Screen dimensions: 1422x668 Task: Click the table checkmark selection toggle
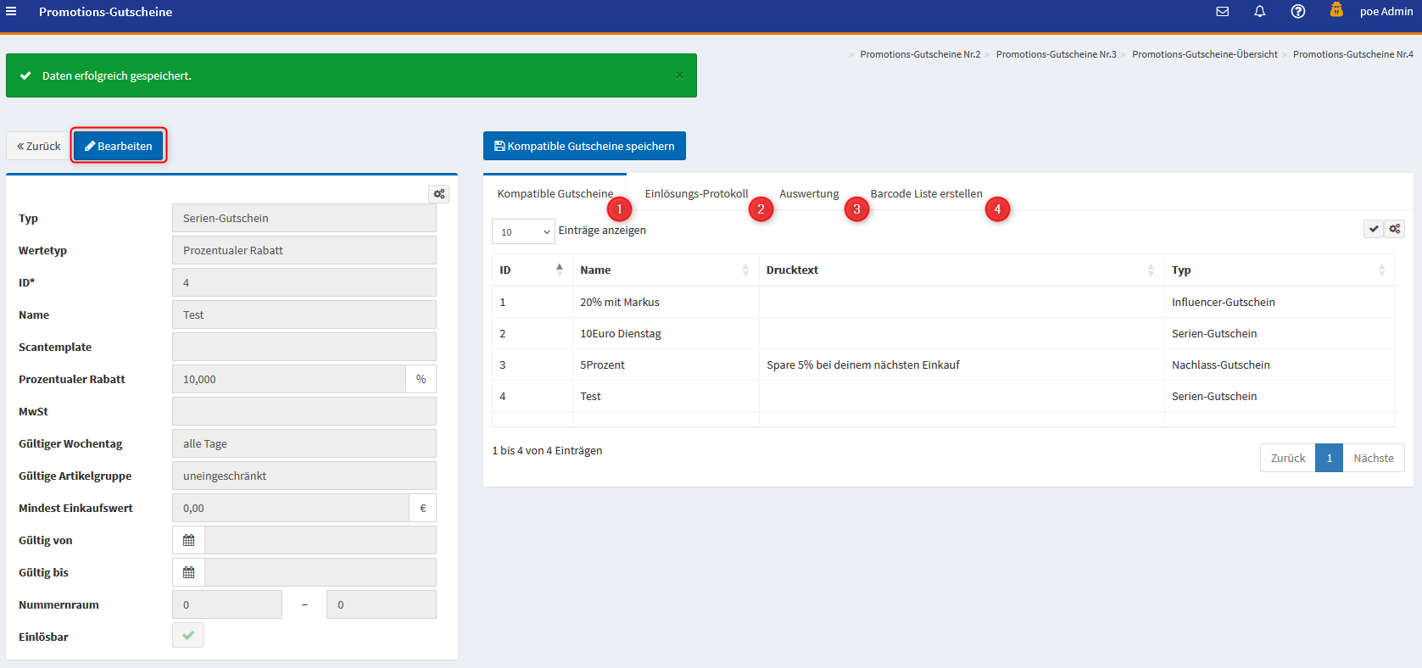coord(1374,229)
